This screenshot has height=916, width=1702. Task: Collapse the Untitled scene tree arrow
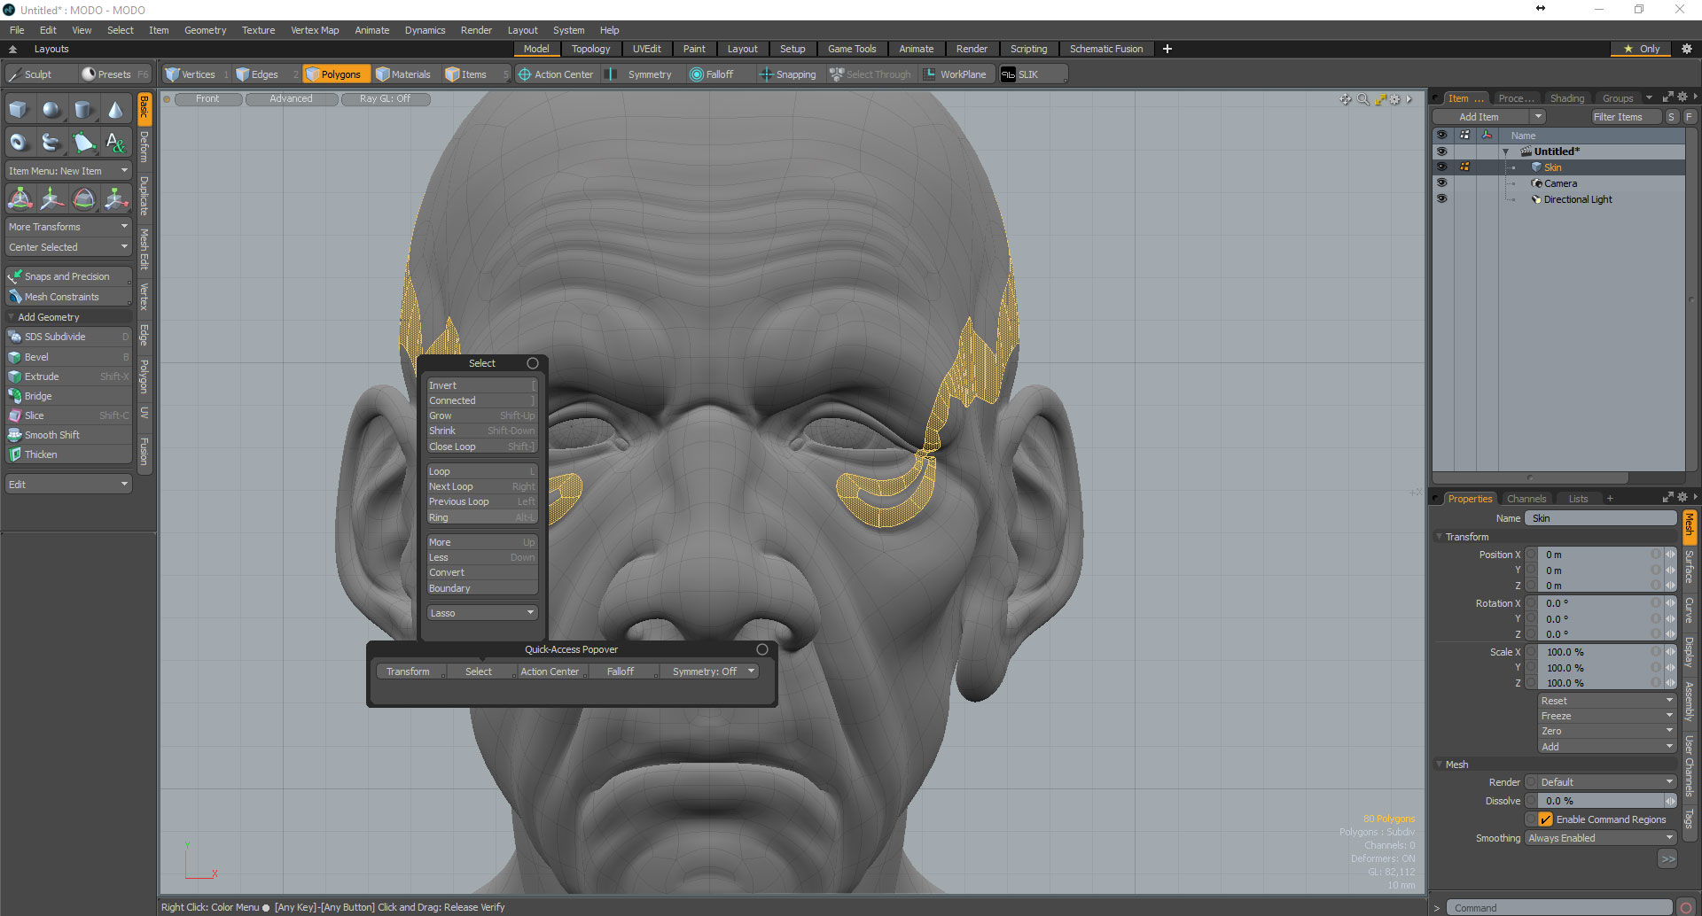tap(1505, 151)
